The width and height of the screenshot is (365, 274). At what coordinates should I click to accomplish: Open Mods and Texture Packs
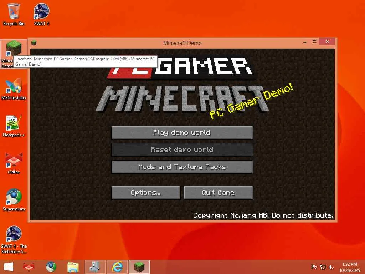coord(182,167)
